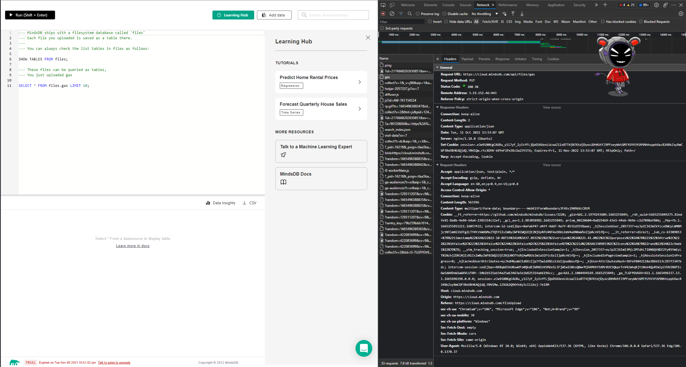The width and height of the screenshot is (686, 367).
Task: Expand the Predict Home Rental Prices tutorial
Action: 359,82
